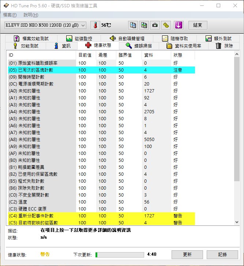Click the scrollbar down arrow
This screenshot has height=266, width=244.
click(x=237, y=222)
